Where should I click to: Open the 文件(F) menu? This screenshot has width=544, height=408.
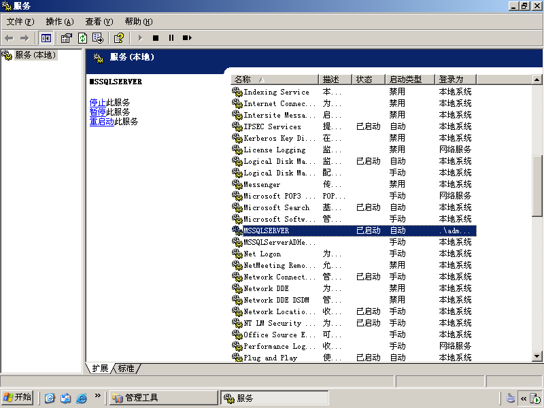pos(20,22)
